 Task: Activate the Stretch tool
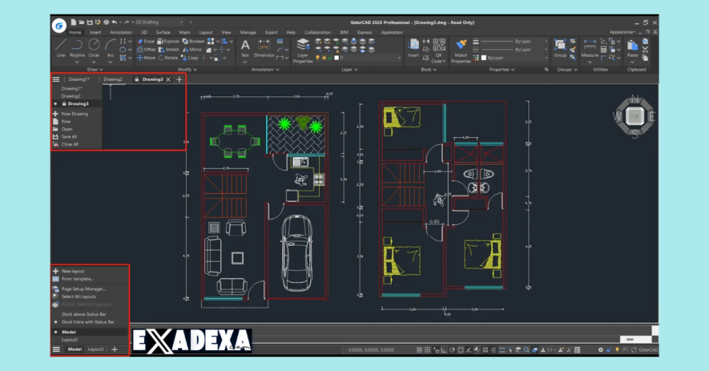(169, 49)
